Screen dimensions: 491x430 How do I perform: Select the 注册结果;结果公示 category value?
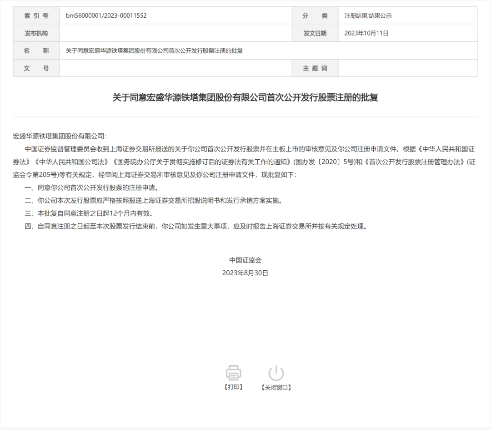(368, 15)
